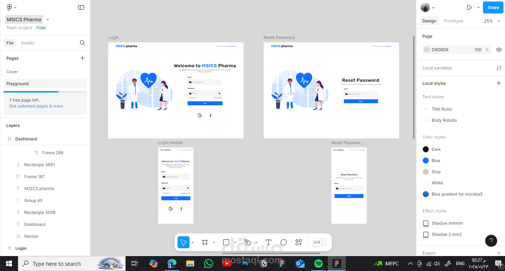Image resolution: width=505 pixels, height=271 pixels.
Task: Add a new local style
Action: tap(499, 83)
